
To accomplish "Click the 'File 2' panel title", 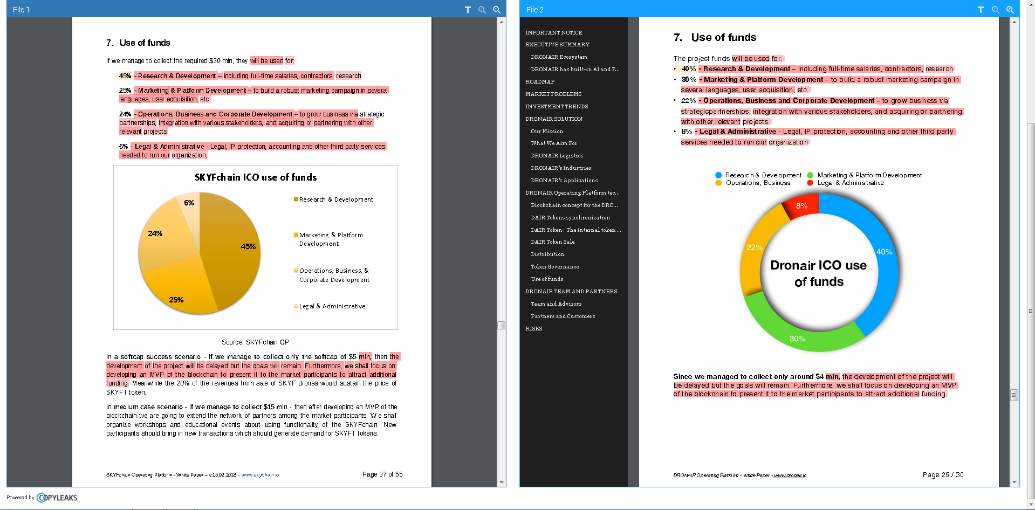I will pos(534,10).
